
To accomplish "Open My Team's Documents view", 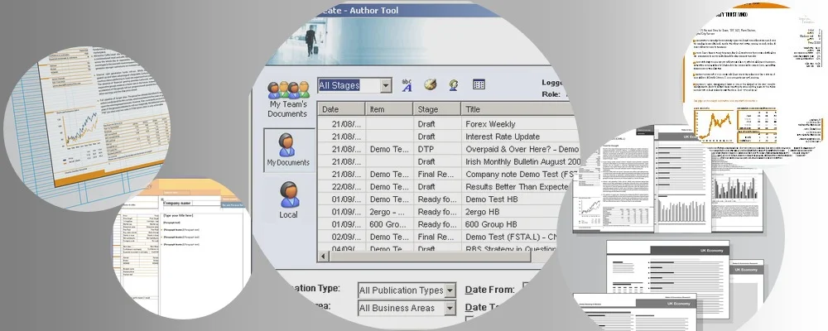I will pos(288,100).
